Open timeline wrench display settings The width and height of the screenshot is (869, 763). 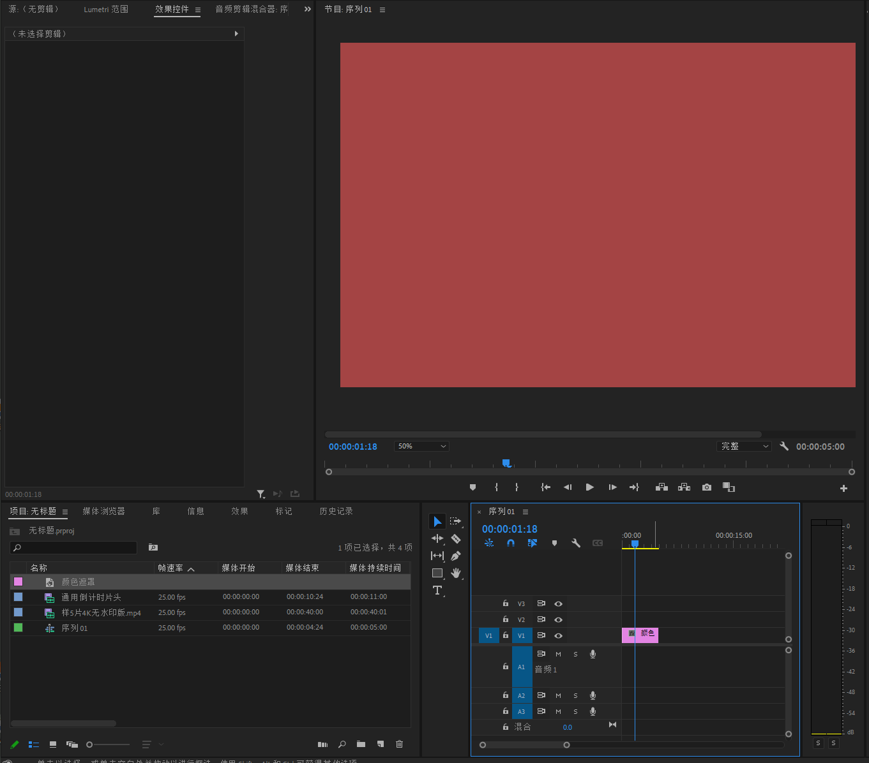click(x=576, y=544)
